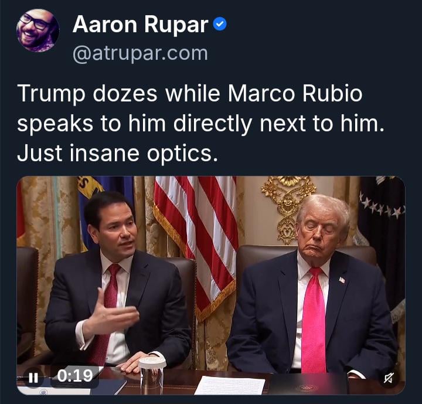
Task: Click the glass of water on the table
Action: tap(152, 374)
